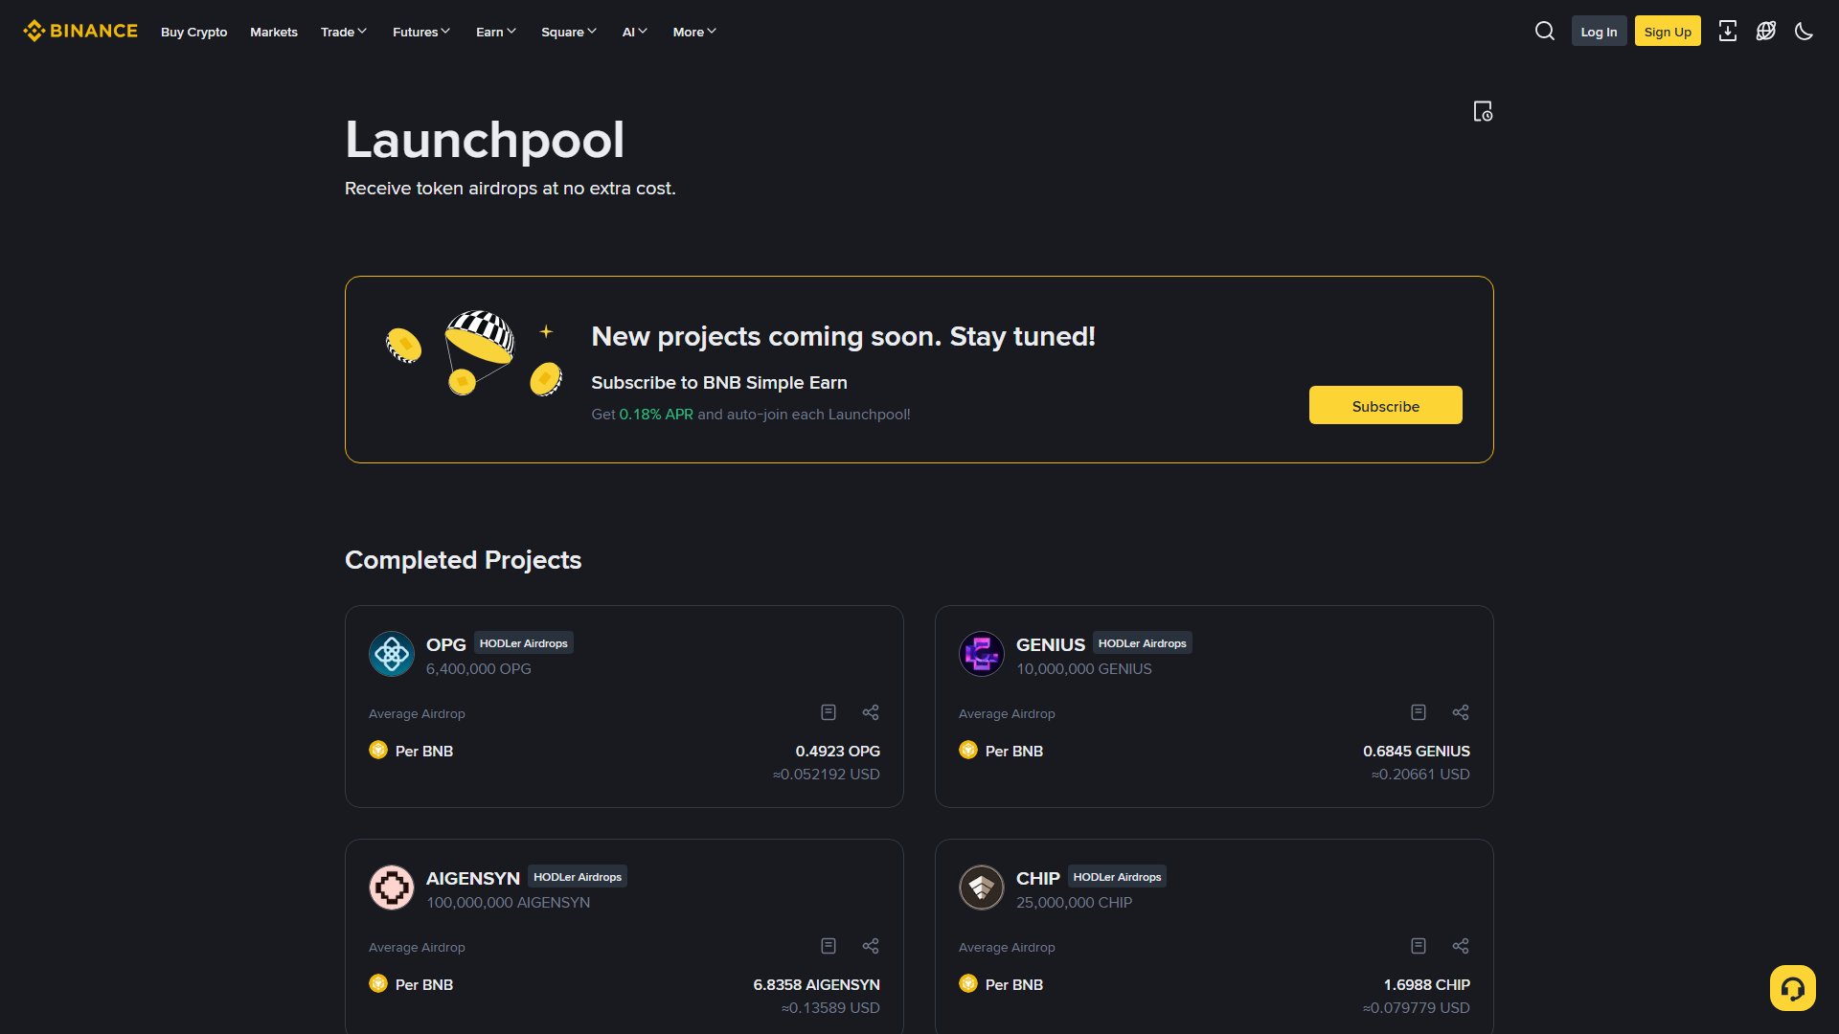Expand the AI menu

[635, 32]
